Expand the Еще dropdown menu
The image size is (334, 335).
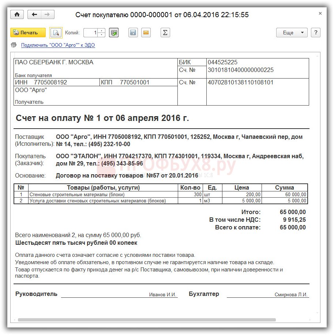(x=292, y=33)
